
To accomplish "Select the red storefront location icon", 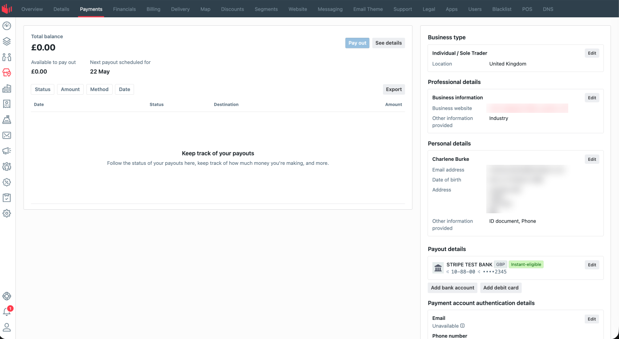I will [7, 73].
